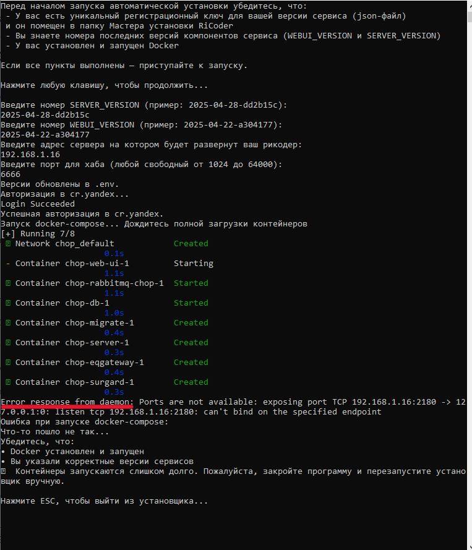Click the entered SERVER_VERSION value 2025-04-28-dd2b15c

pyautogui.click(x=45, y=115)
